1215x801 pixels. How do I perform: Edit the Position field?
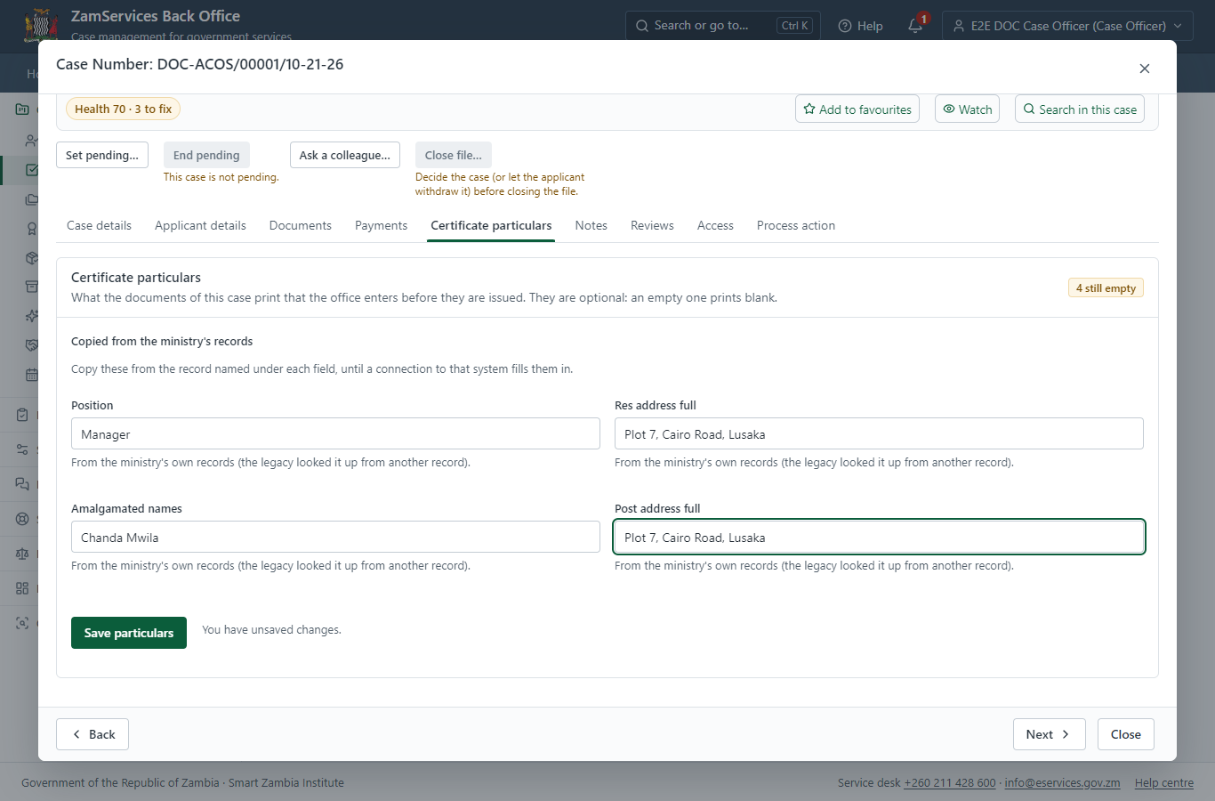(x=335, y=433)
